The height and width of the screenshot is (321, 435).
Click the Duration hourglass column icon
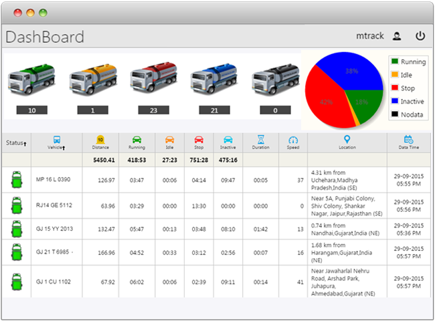[260, 140]
